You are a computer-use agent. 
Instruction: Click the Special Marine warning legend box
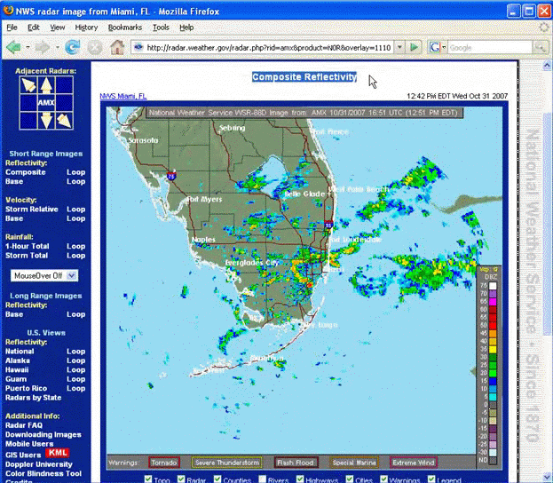pos(354,463)
